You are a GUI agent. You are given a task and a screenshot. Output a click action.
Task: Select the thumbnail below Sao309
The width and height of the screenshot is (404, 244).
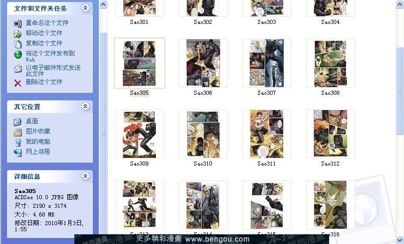[140, 205]
